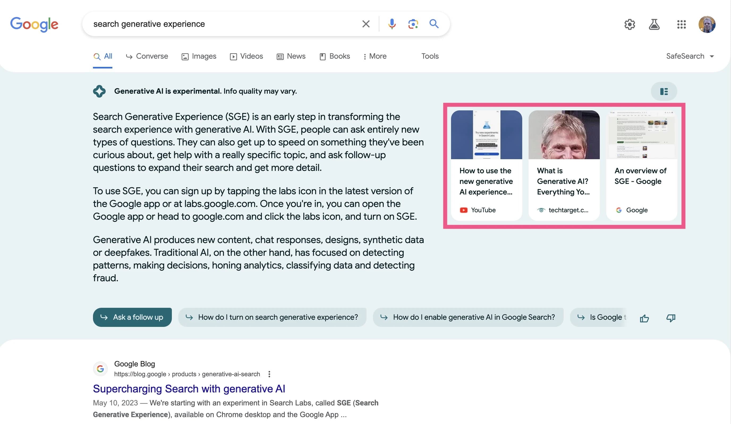Open quick settings gear

click(x=629, y=25)
